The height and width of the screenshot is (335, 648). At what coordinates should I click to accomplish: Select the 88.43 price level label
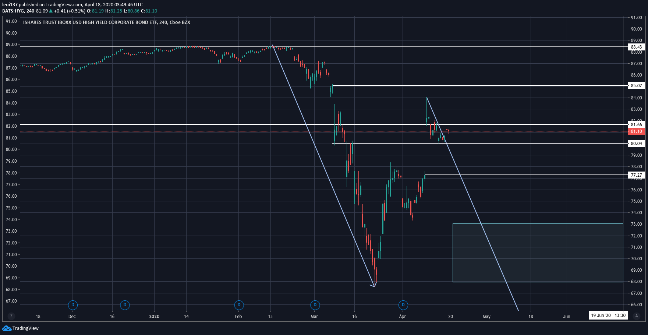636,47
